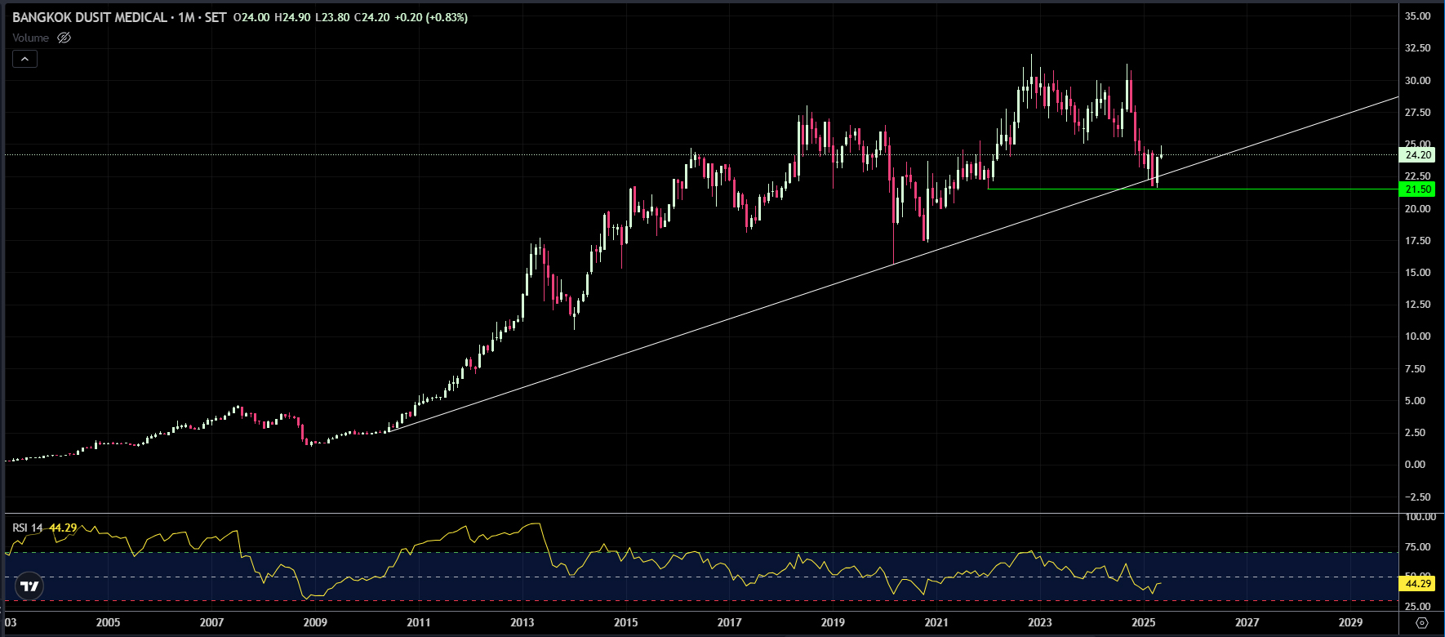Click the 75.00 label on RSI axis
The image size is (1445, 637).
click(x=1417, y=547)
